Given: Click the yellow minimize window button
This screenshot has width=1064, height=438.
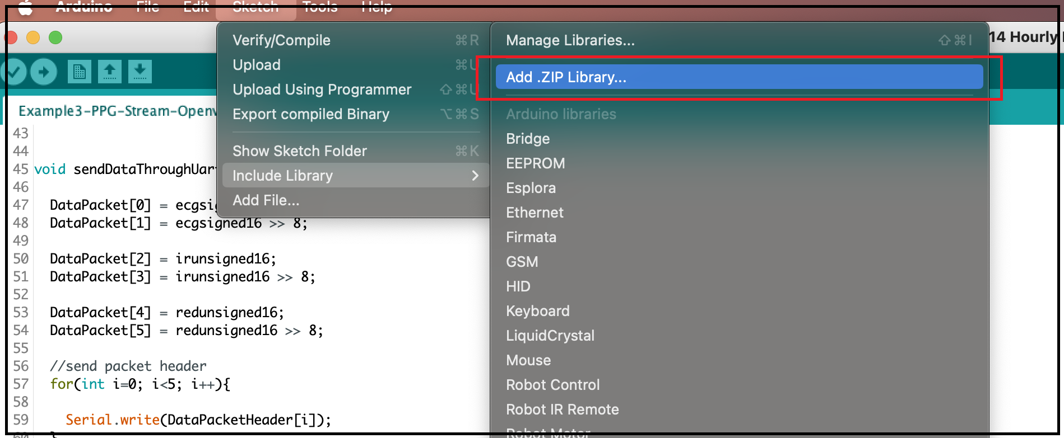Looking at the screenshot, I should click(33, 37).
